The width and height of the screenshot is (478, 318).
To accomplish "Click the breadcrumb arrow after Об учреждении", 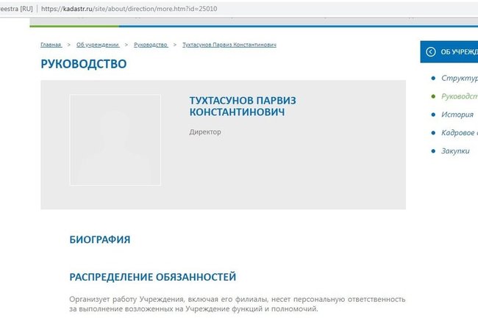I will click(x=126, y=45).
